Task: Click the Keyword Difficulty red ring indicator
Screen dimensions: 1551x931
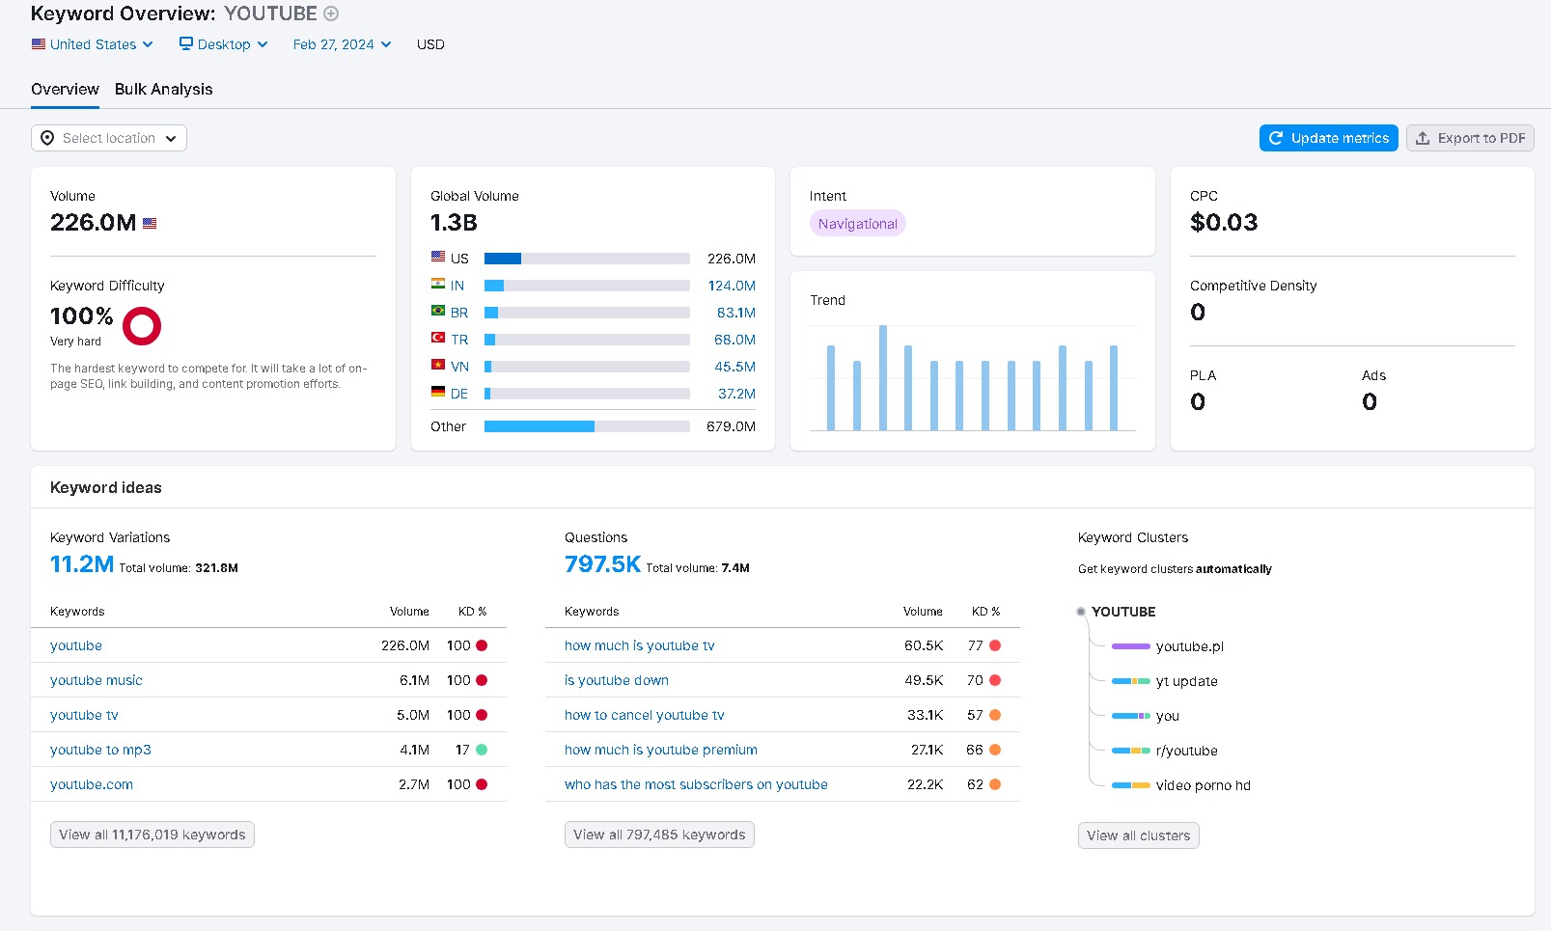Action: (x=142, y=326)
